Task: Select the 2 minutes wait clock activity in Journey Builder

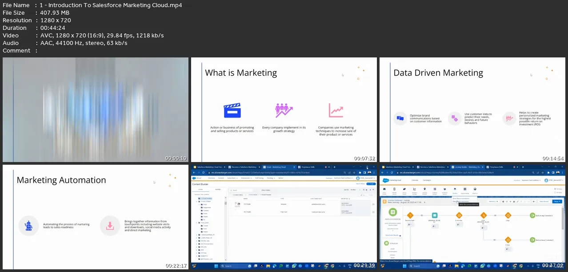Action: pyautogui.click(x=459, y=215)
